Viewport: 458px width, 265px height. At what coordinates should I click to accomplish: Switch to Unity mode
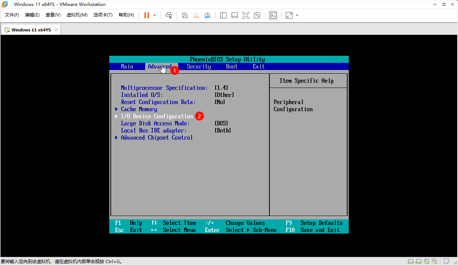(x=257, y=15)
